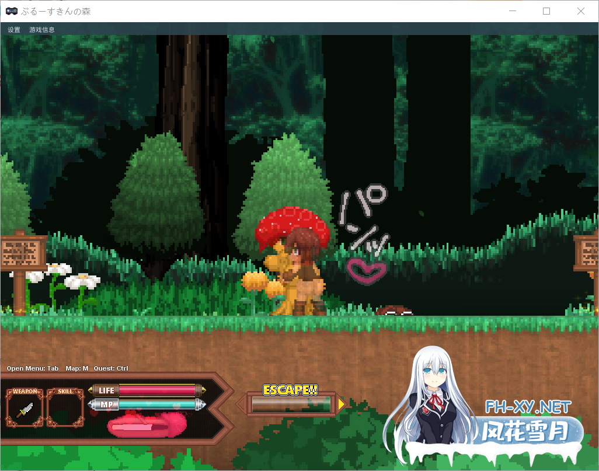Open the 游戏信息 menu

click(x=41, y=29)
